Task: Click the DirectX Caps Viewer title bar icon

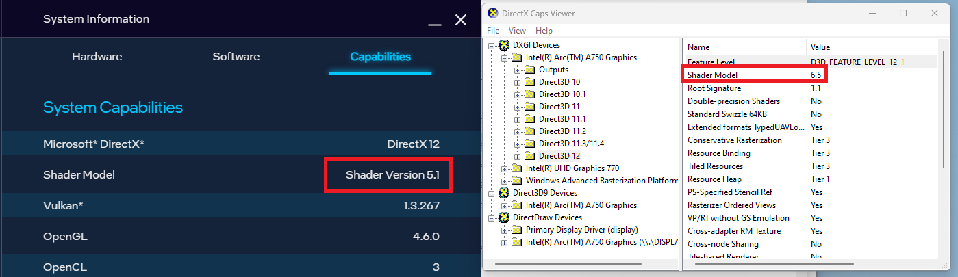Action: [x=493, y=13]
